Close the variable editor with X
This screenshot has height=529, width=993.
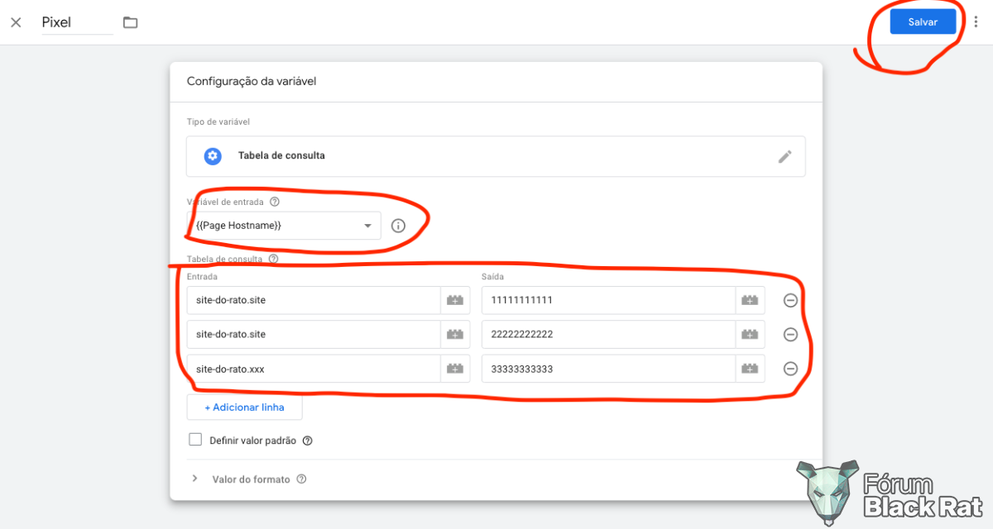pyautogui.click(x=16, y=22)
